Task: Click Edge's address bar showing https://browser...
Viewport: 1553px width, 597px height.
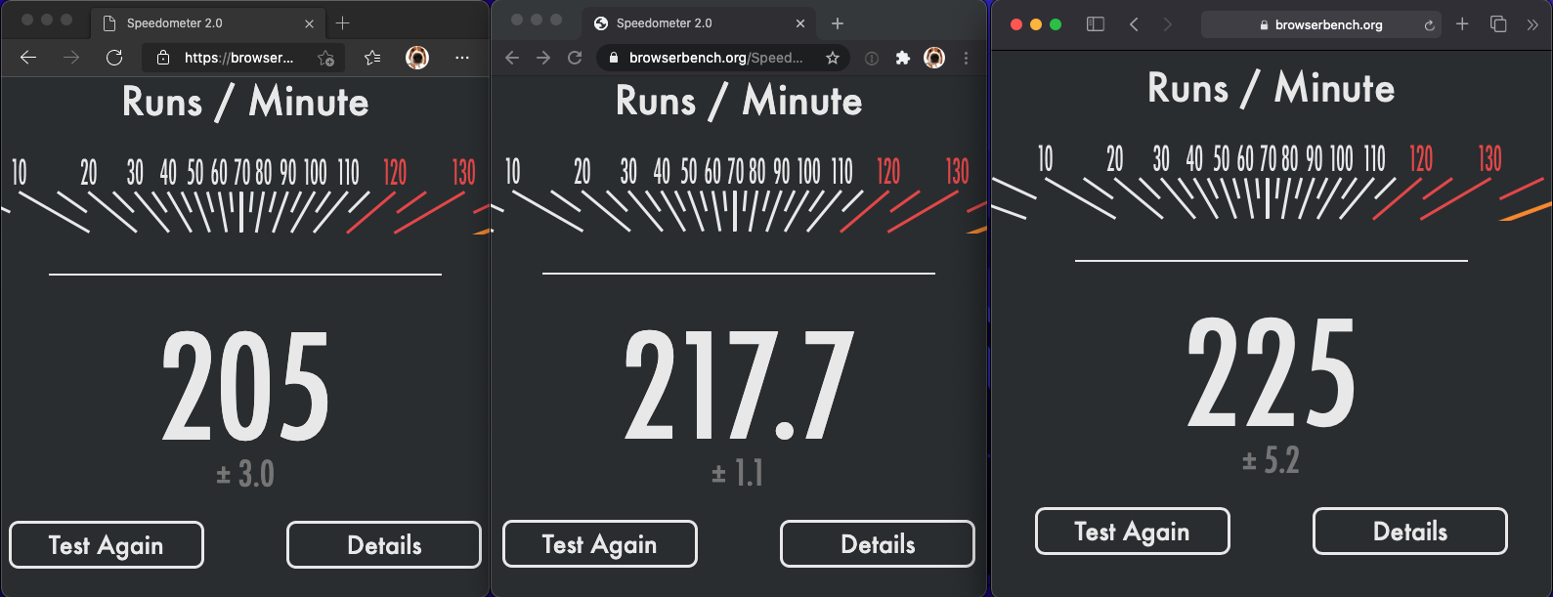Action: click(x=243, y=58)
